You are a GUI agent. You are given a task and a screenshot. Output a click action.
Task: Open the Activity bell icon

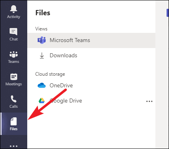tap(14, 9)
